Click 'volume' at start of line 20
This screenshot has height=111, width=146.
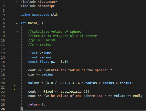34,83
